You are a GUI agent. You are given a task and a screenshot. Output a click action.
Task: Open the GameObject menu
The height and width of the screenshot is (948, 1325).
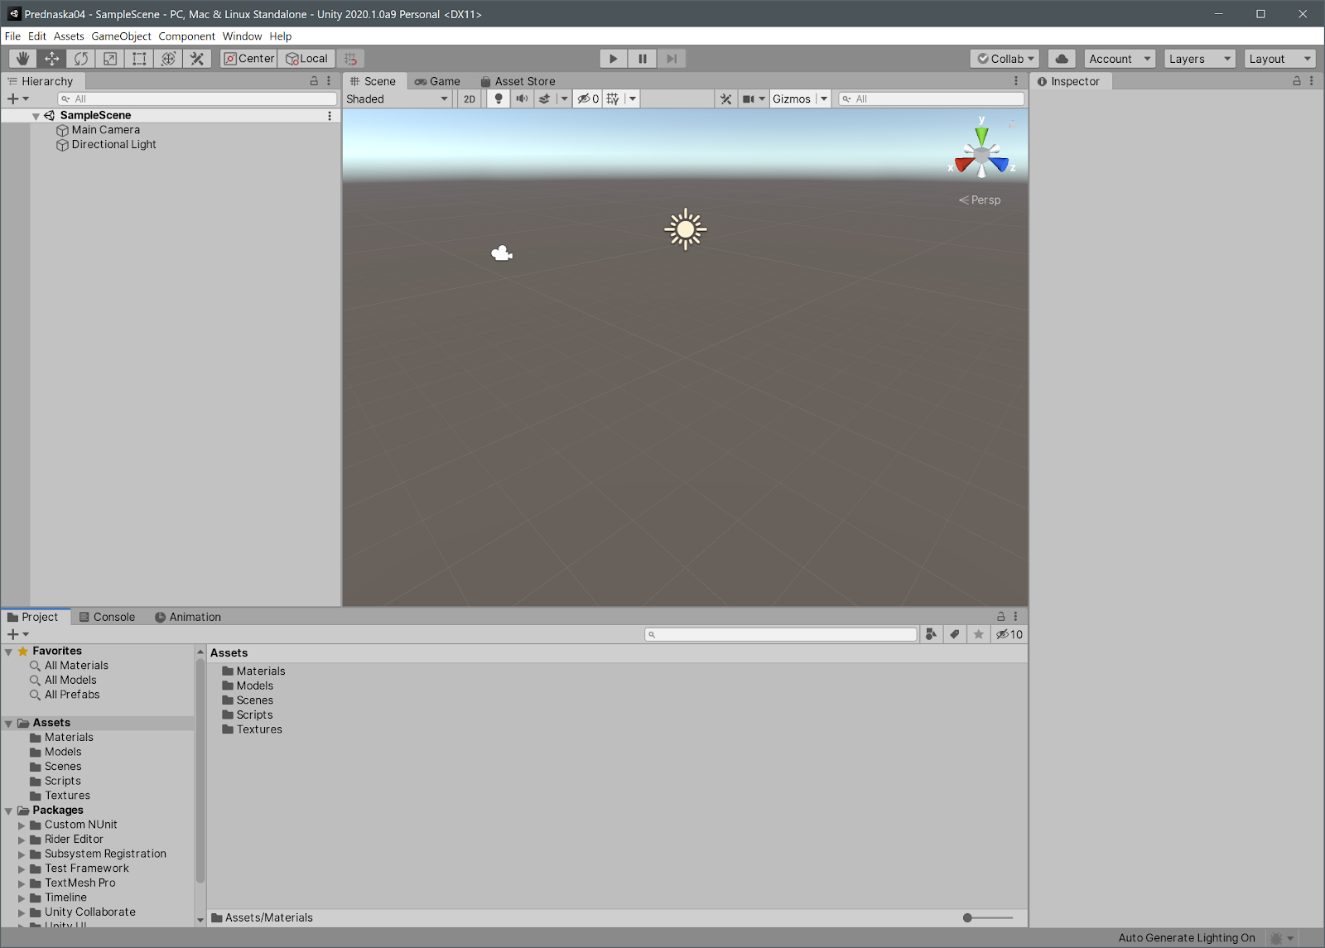[121, 36]
